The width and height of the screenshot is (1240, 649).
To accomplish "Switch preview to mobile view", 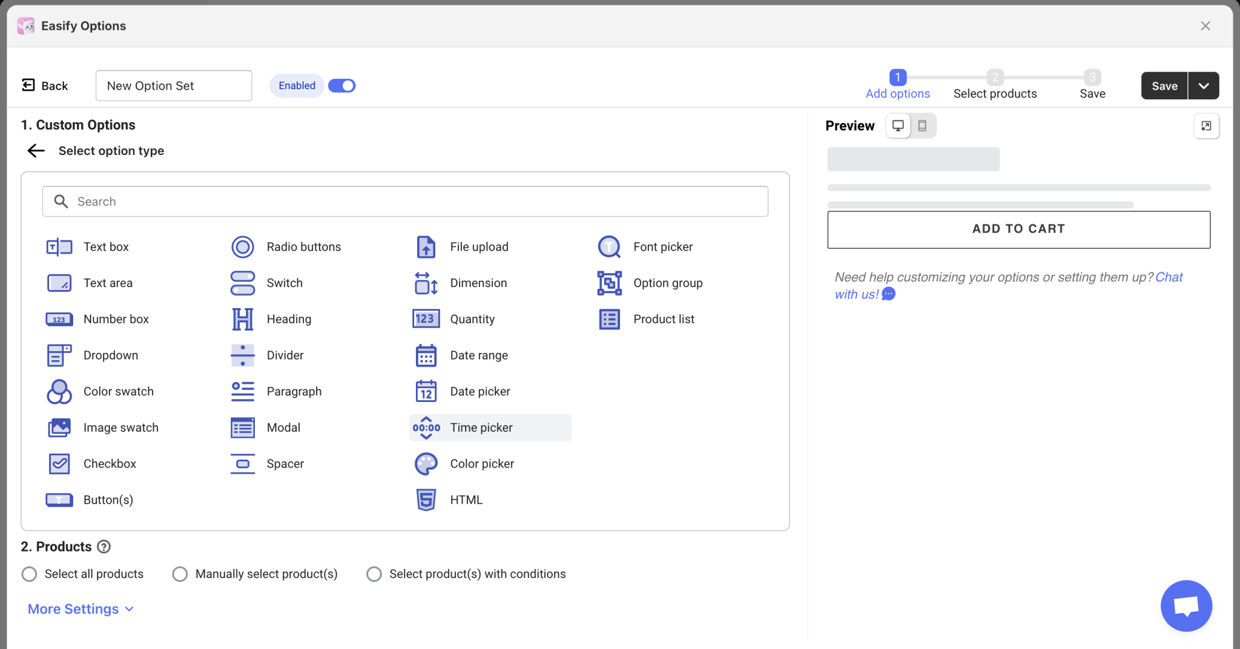I will coord(922,126).
